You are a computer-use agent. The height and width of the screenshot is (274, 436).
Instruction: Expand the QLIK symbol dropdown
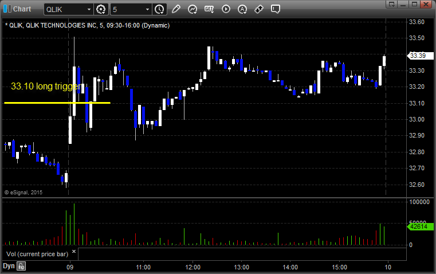point(88,9)
